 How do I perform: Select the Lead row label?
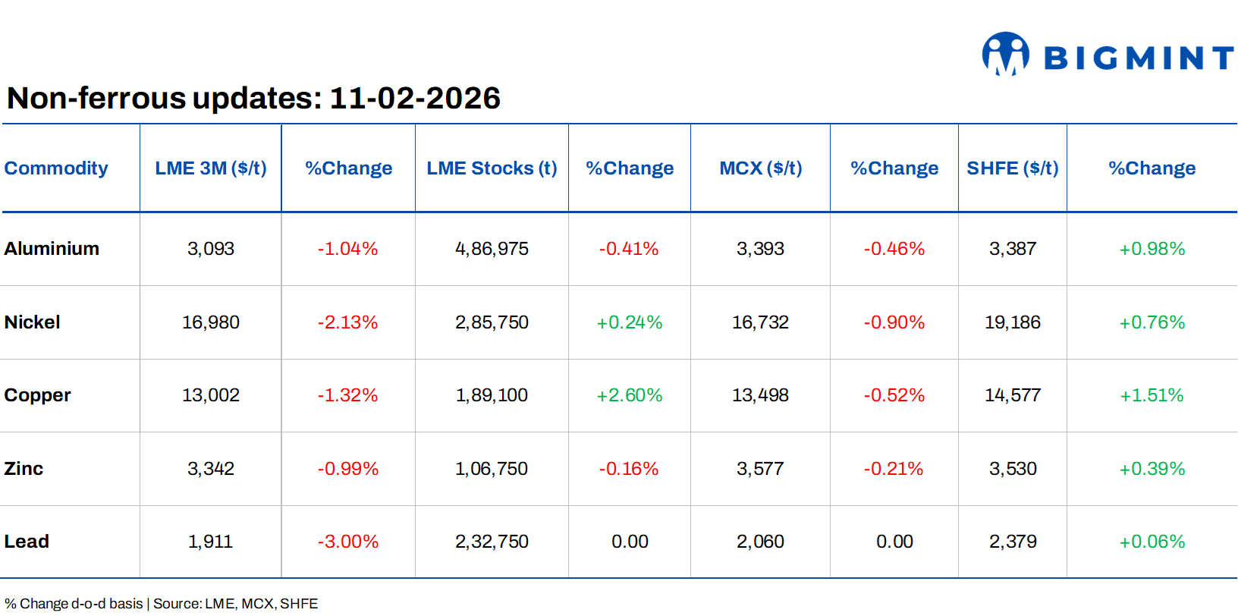coord(27,542)
